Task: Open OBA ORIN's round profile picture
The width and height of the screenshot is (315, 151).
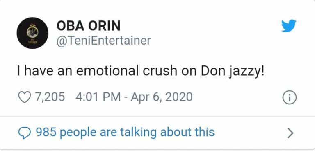Action: pyautogui.click(x=32, y=33)
